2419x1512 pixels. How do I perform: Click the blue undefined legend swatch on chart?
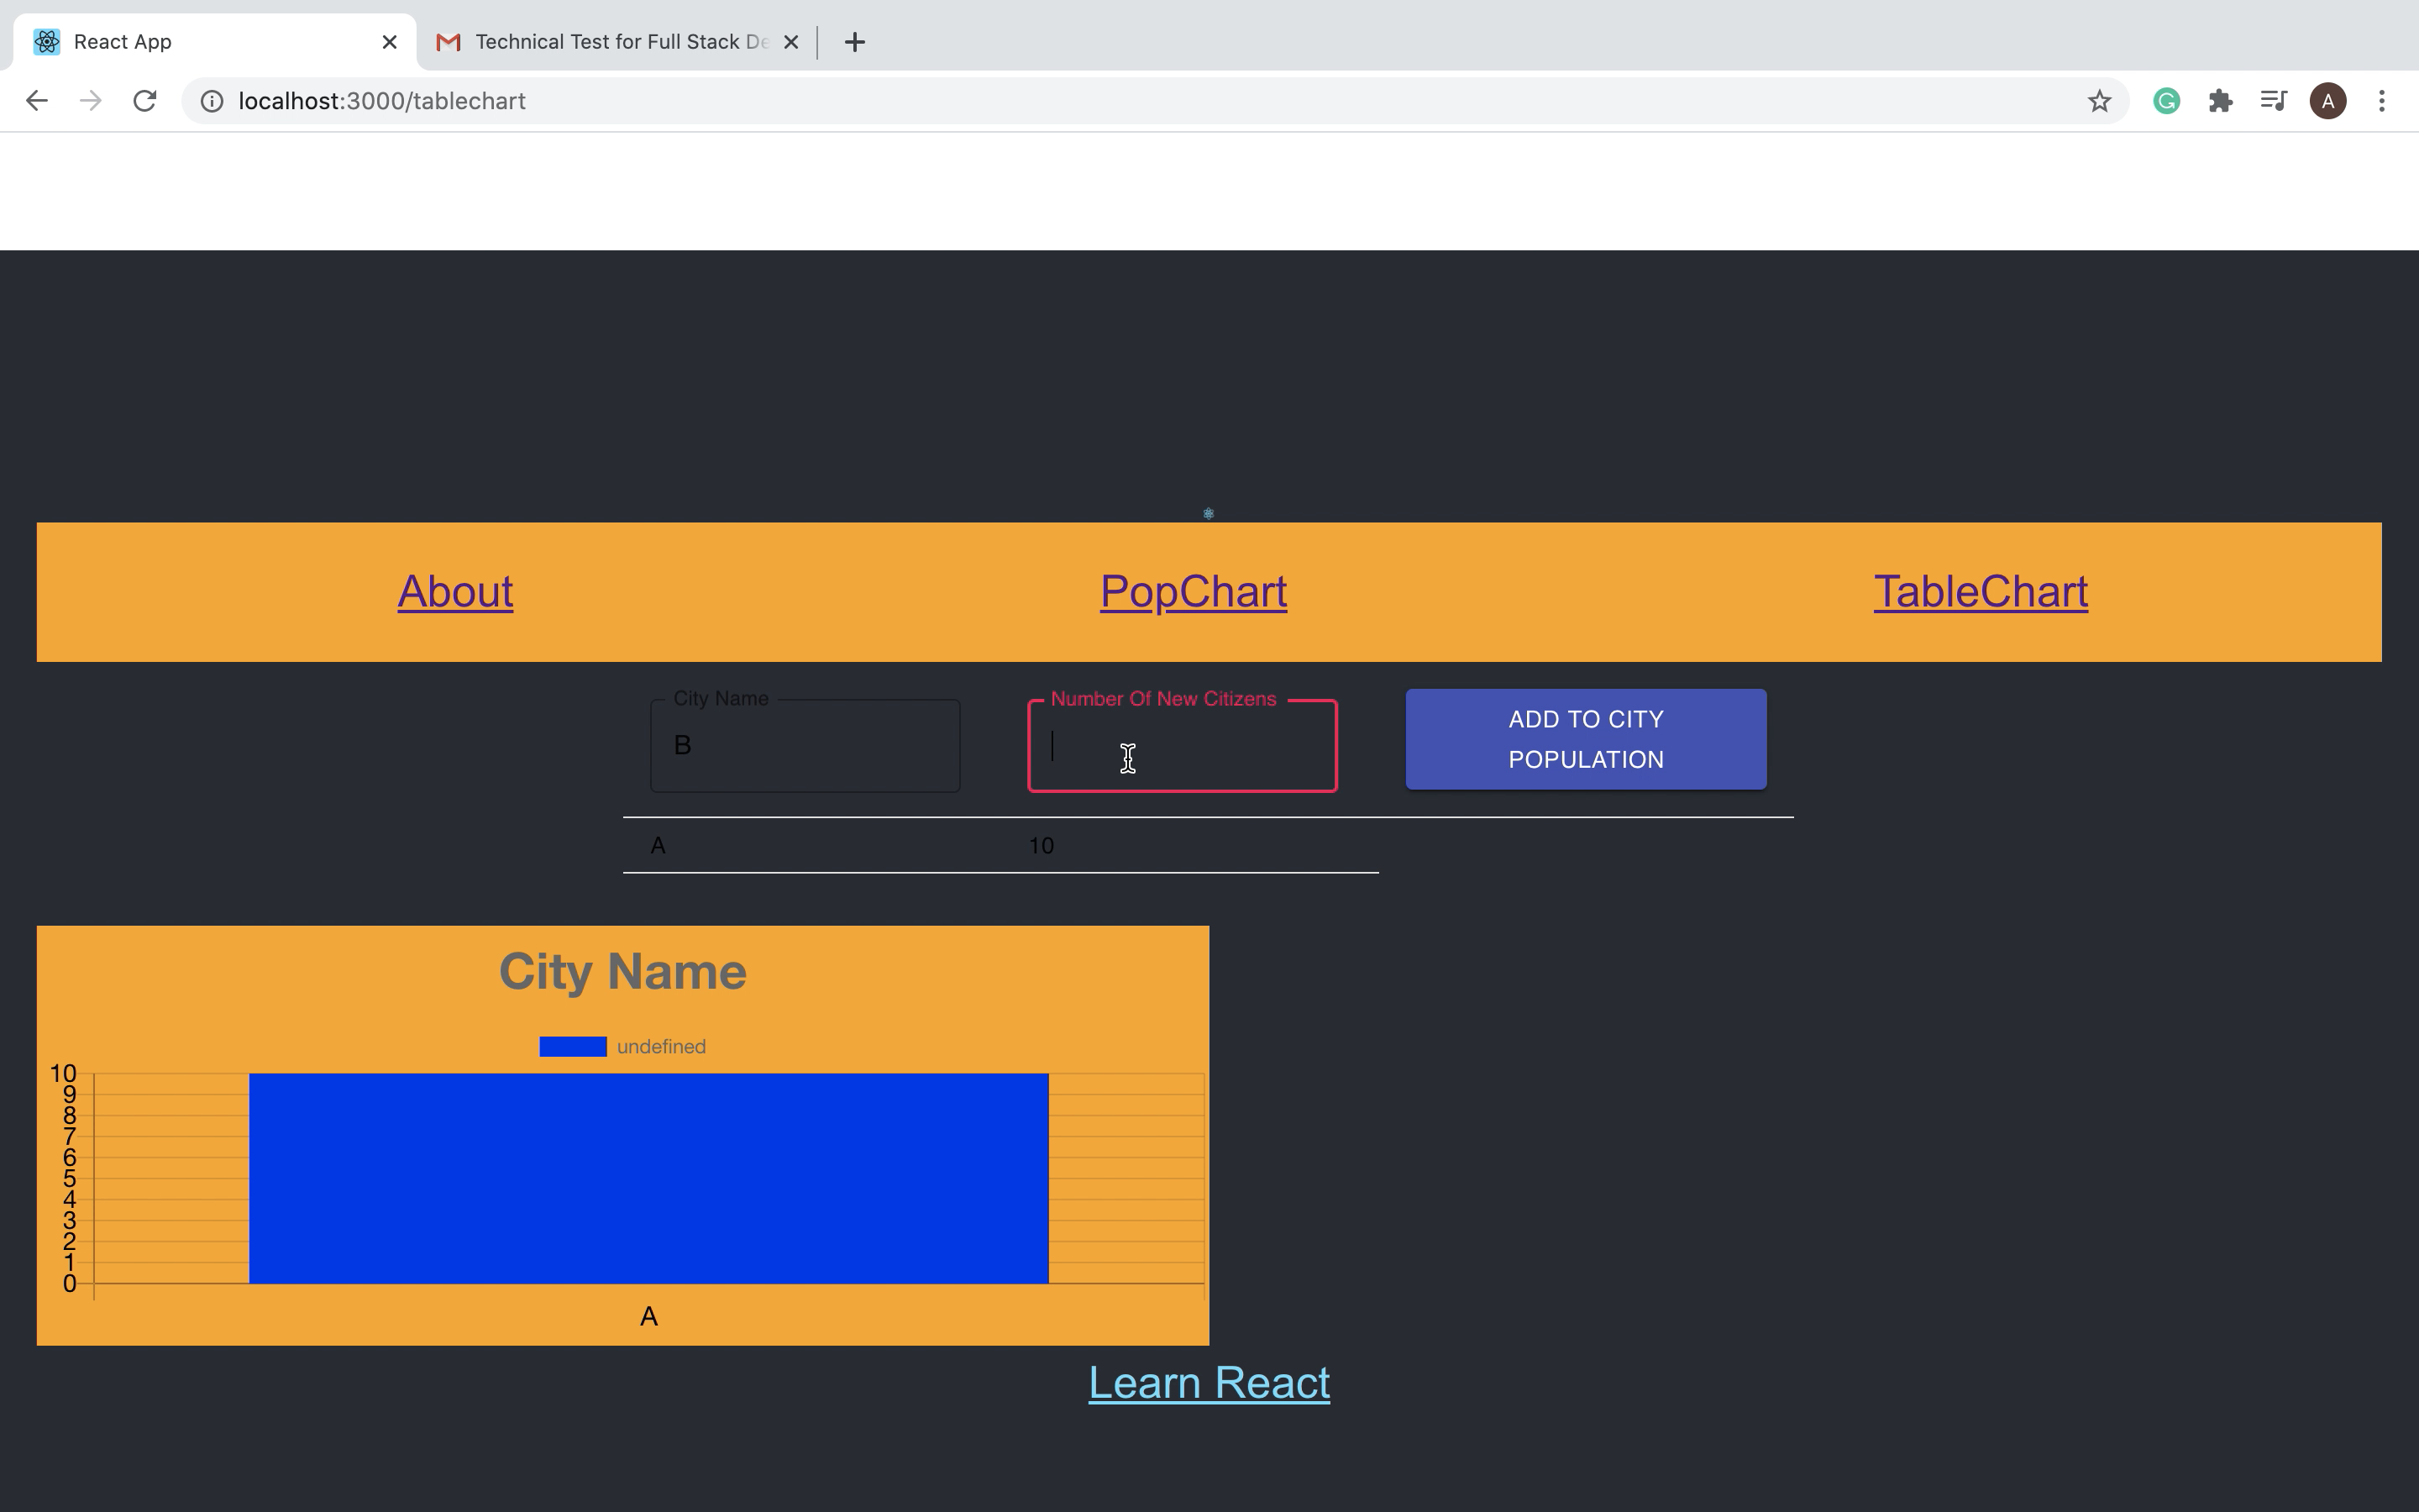(x=572, y=1046)
